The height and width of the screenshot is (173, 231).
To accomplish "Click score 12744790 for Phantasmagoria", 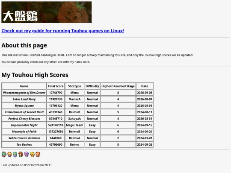I will click(56, 93).
